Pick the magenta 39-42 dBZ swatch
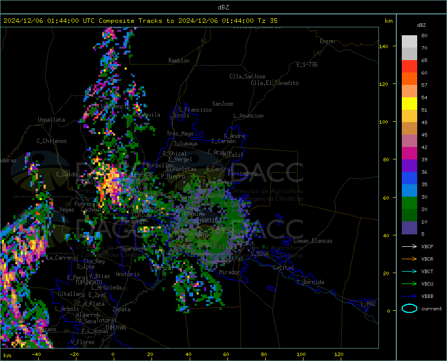 [x=409, y=153]
